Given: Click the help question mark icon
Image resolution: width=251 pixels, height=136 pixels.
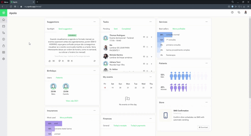Looking at the screenshot, I should pyautogui.click(x=232, y=12).
